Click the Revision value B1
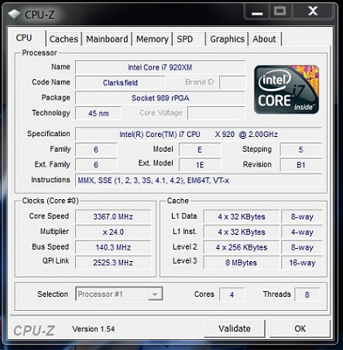This screenshot has width=343, height=350. (x=301, y=165)
